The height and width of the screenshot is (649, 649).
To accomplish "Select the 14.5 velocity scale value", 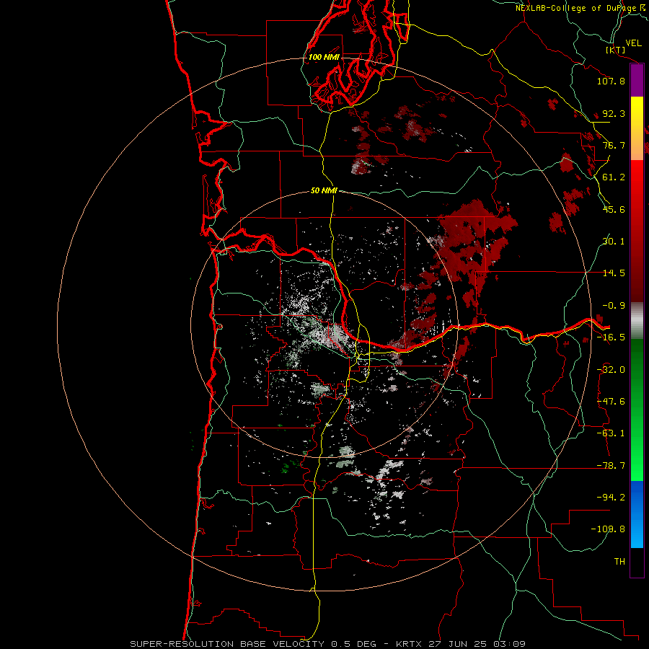I will click(614, 273).
